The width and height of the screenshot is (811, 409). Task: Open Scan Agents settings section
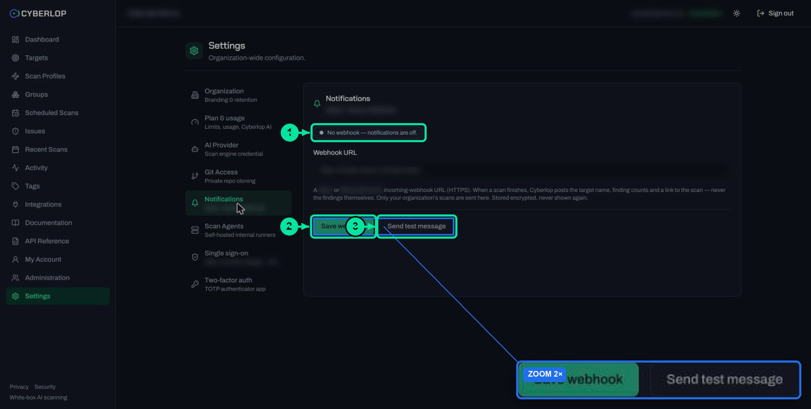pos(238,230)
